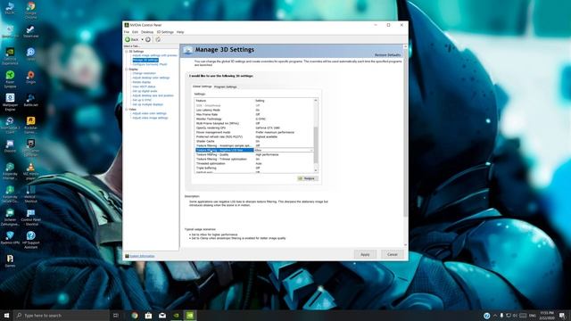The image size is (571, 321).
Task: Open Task View on taskbar
Action: [x=116, y=316]
